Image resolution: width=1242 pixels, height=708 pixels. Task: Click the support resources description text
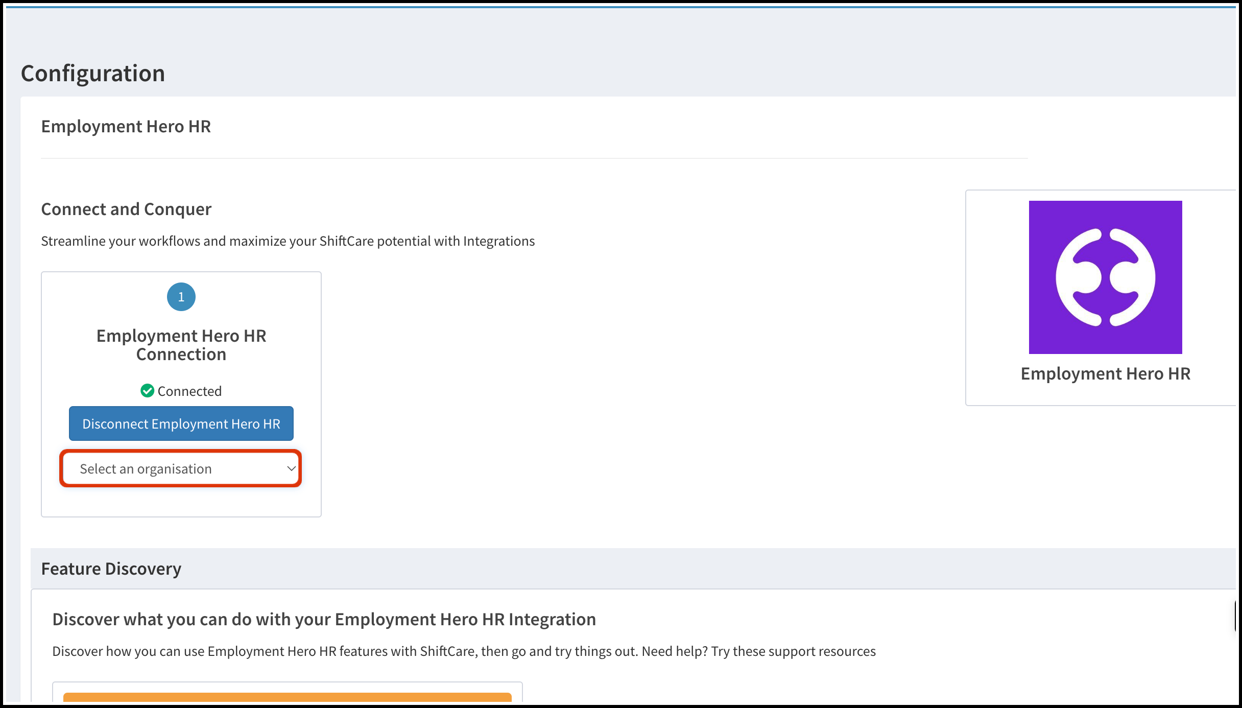pyautogui.click(x=464, y=652)
